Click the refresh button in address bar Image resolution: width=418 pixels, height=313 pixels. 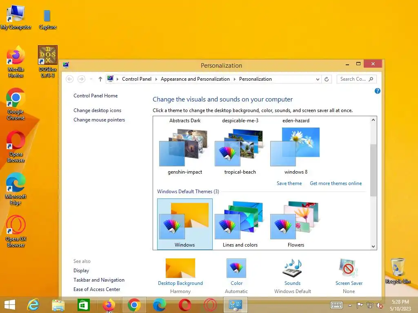[327, 79]
